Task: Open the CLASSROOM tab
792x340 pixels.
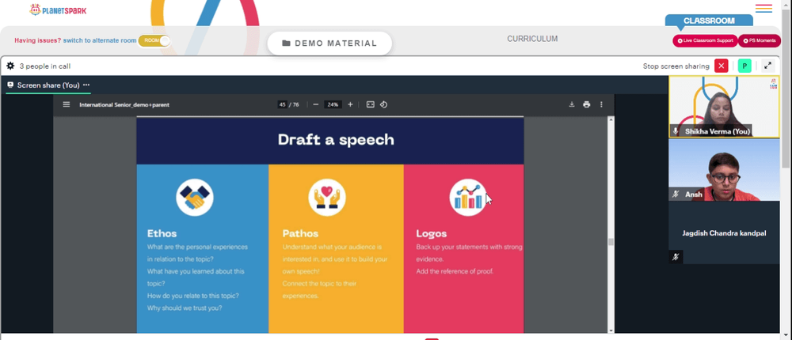Action: coord(709,21)
